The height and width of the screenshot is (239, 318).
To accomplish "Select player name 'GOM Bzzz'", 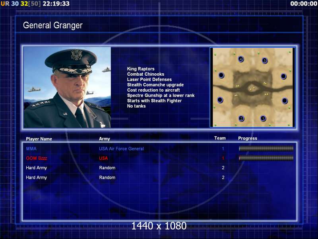I will tap(37, 158).
